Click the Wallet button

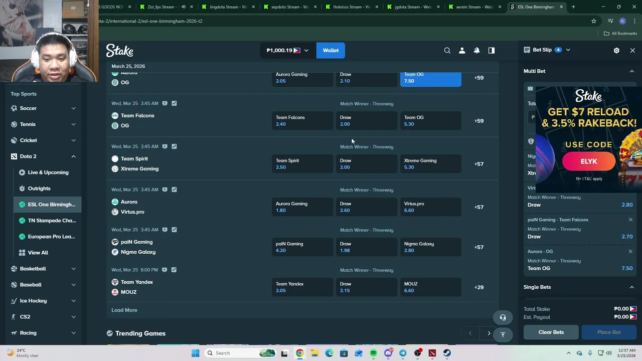coord(331,50)
